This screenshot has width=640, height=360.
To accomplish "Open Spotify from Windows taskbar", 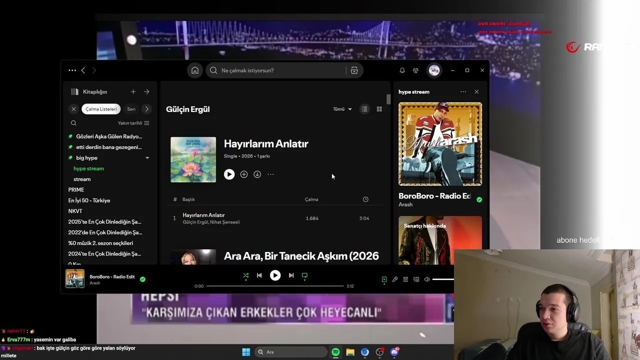I will coord(335,352).
